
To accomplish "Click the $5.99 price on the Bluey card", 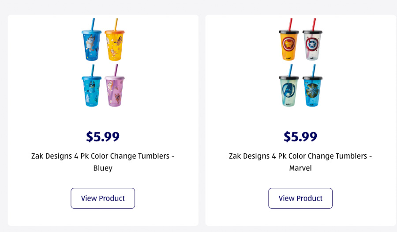I will click(x=103, y=137).
